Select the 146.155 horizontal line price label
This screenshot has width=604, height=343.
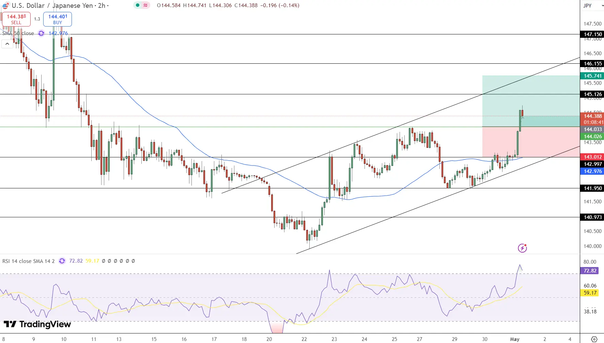592,64
